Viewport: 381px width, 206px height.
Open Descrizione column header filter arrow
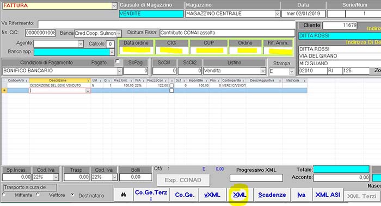[x=88, y=80]
